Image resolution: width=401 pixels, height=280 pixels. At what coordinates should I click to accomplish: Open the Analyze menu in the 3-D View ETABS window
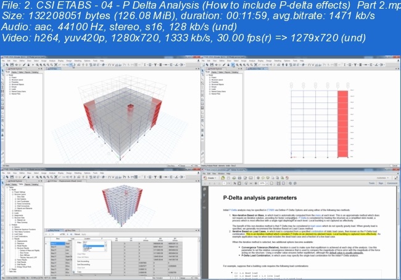[52, 61]
